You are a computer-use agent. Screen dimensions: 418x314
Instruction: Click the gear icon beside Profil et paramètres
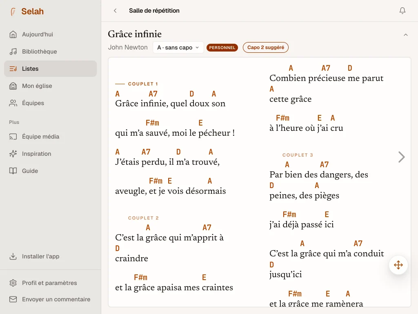13,283
